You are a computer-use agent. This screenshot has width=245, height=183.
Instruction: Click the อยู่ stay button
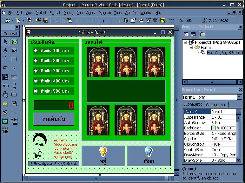[103, 156]
